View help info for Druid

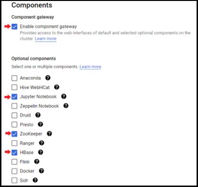(38, 115)
